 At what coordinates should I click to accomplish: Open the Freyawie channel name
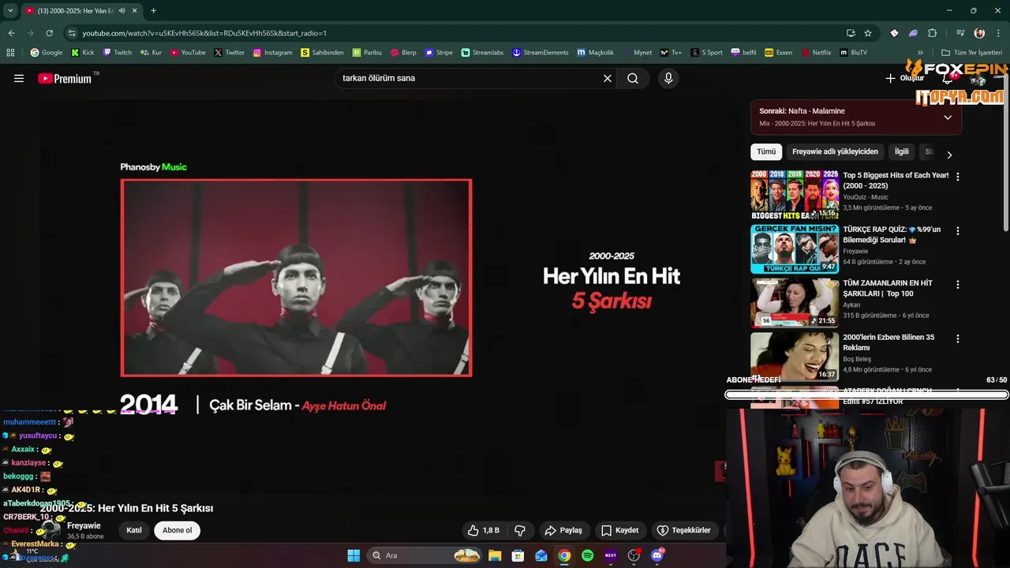tap(84, 525)
